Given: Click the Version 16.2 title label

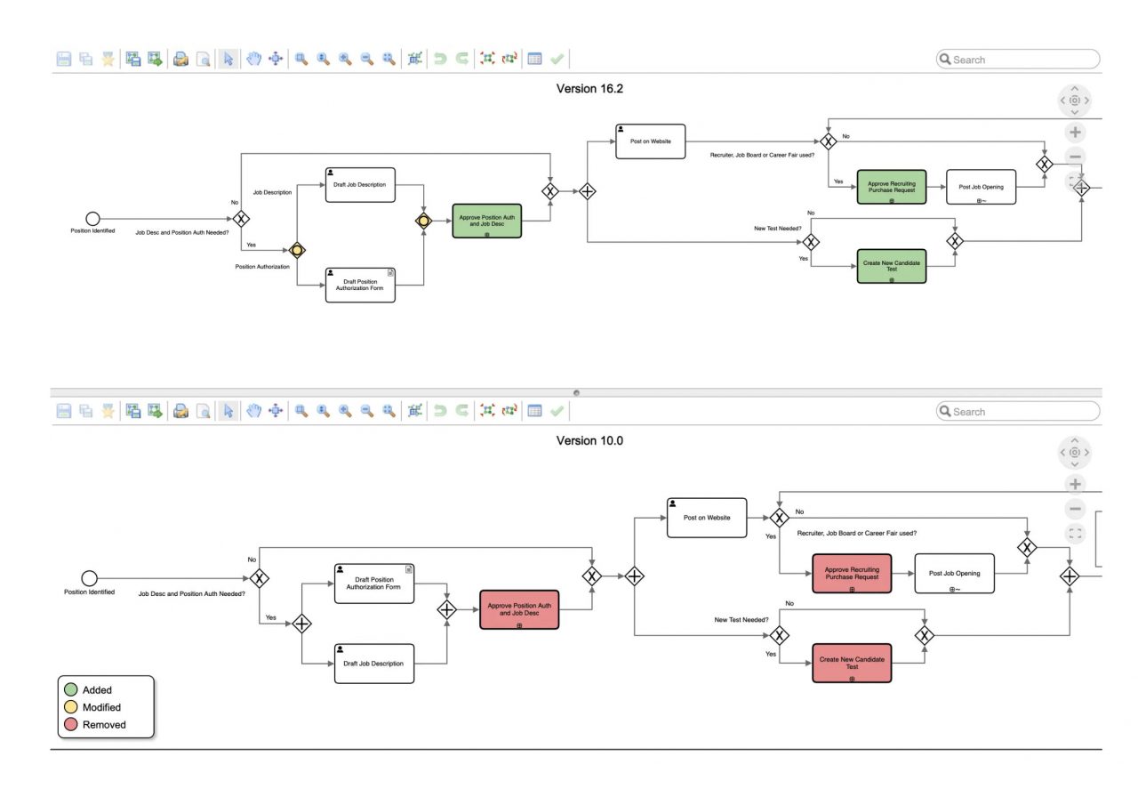Looking at the screenshot, I should click(589, 88).
